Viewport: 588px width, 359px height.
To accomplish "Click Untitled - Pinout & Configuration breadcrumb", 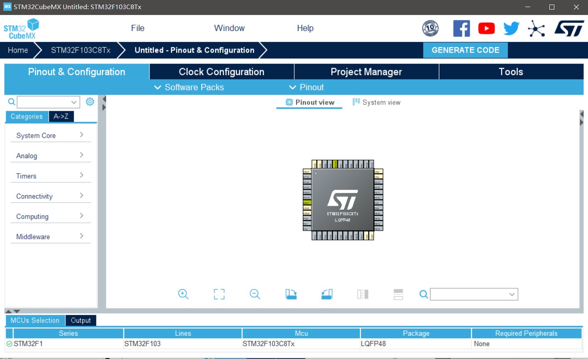I will [194, 50].
